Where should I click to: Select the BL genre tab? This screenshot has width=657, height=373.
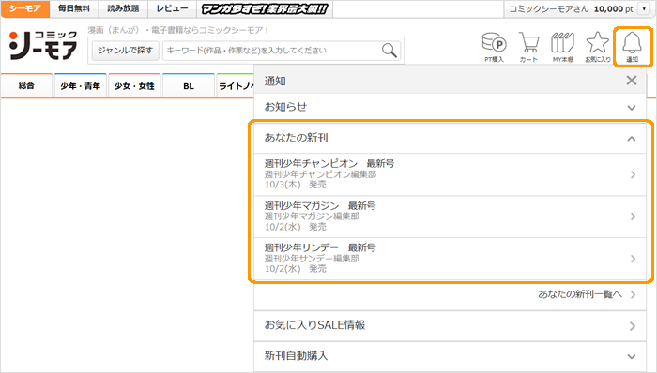pos(189,85)
